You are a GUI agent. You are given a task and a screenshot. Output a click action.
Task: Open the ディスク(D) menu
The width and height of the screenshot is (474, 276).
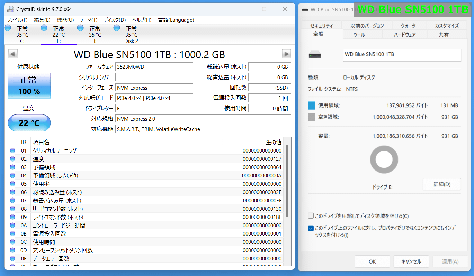[x=115, y=20]
